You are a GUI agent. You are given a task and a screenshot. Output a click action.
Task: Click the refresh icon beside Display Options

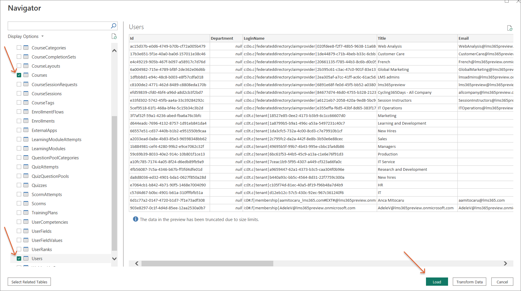[x=114, y=36]
